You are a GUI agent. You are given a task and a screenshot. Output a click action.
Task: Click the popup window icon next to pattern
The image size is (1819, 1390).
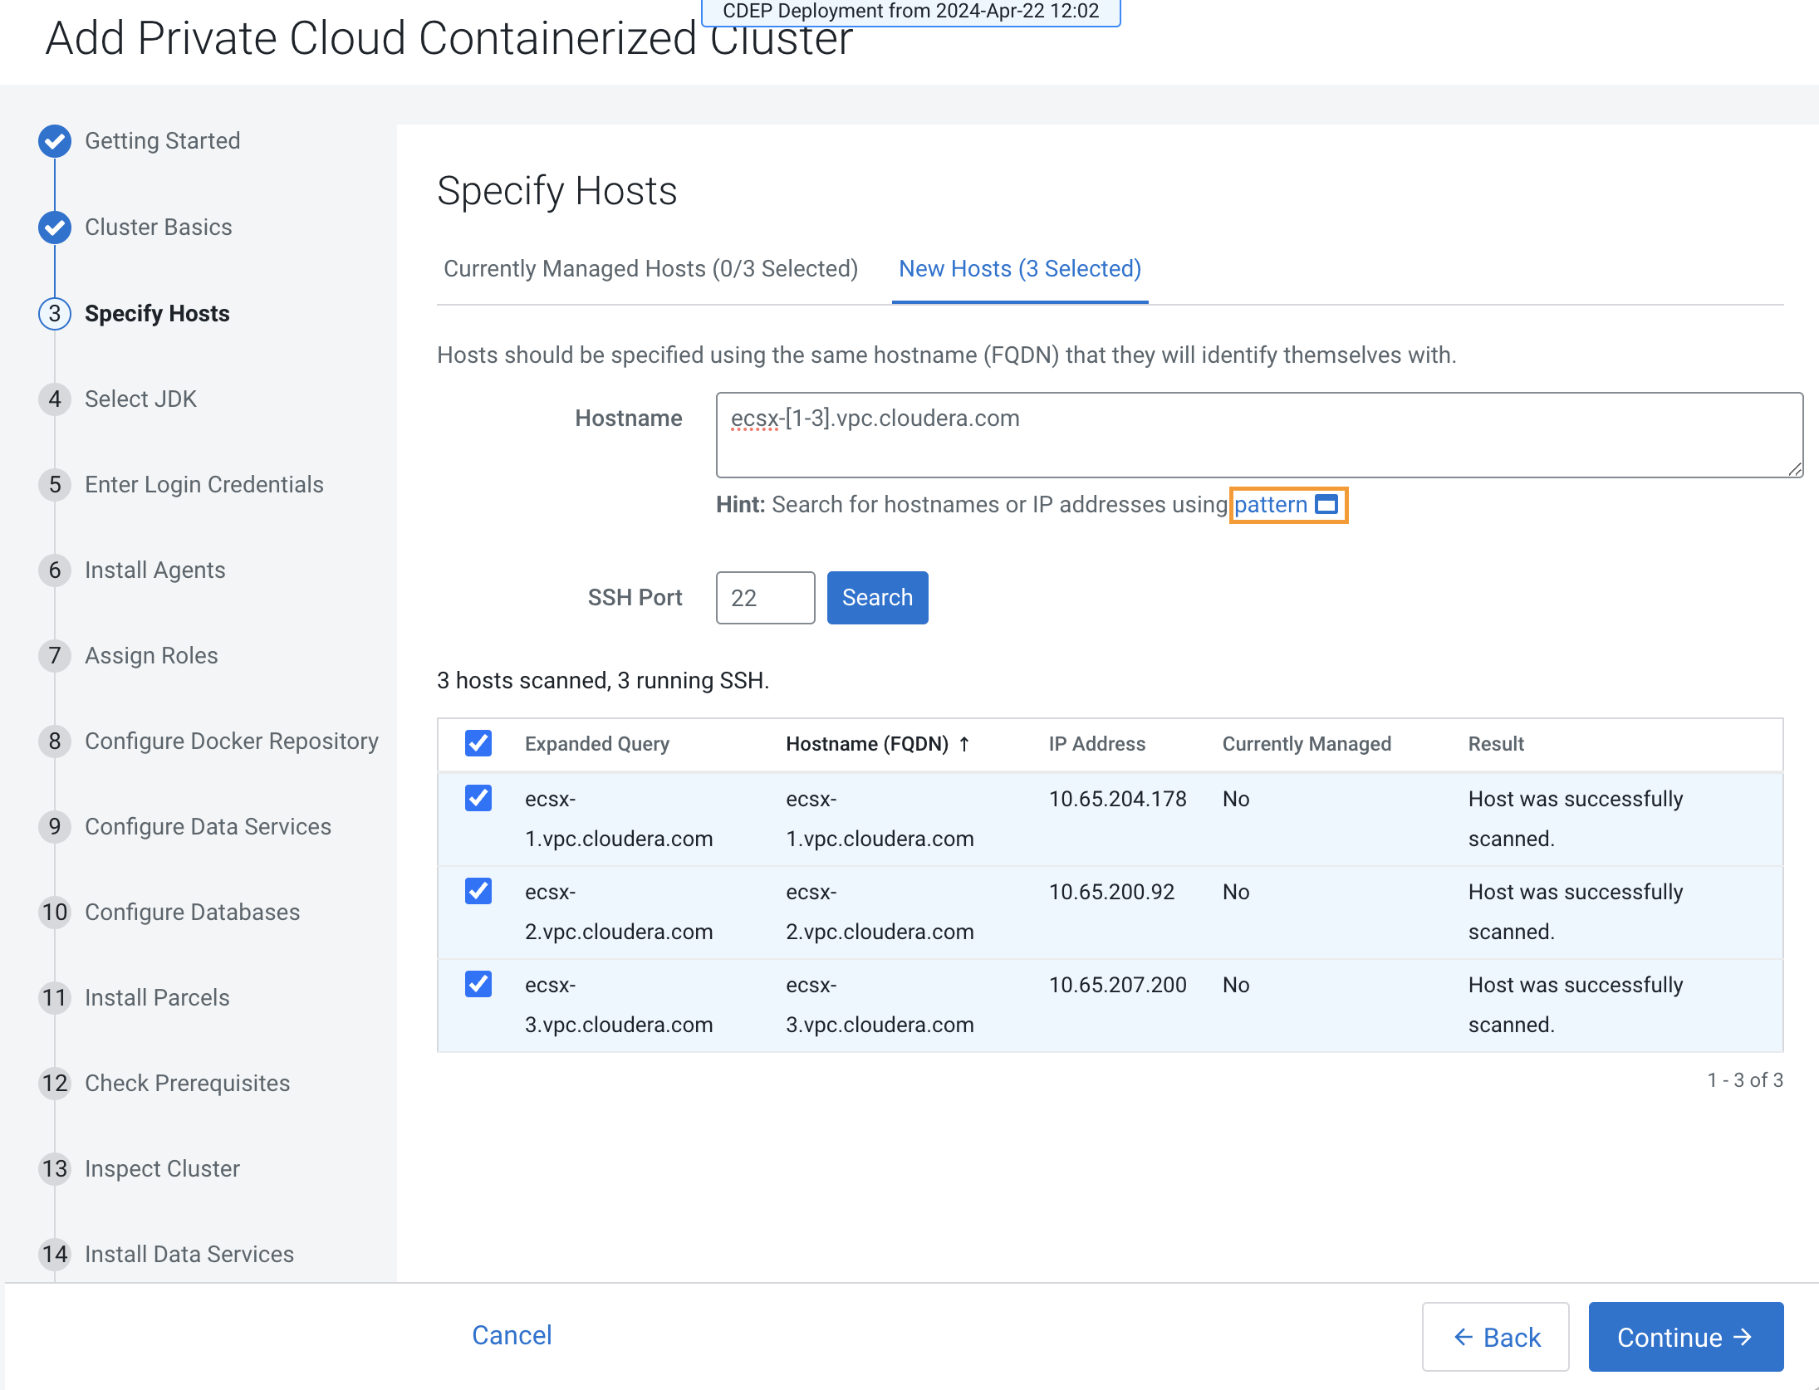coord(1326,505)
